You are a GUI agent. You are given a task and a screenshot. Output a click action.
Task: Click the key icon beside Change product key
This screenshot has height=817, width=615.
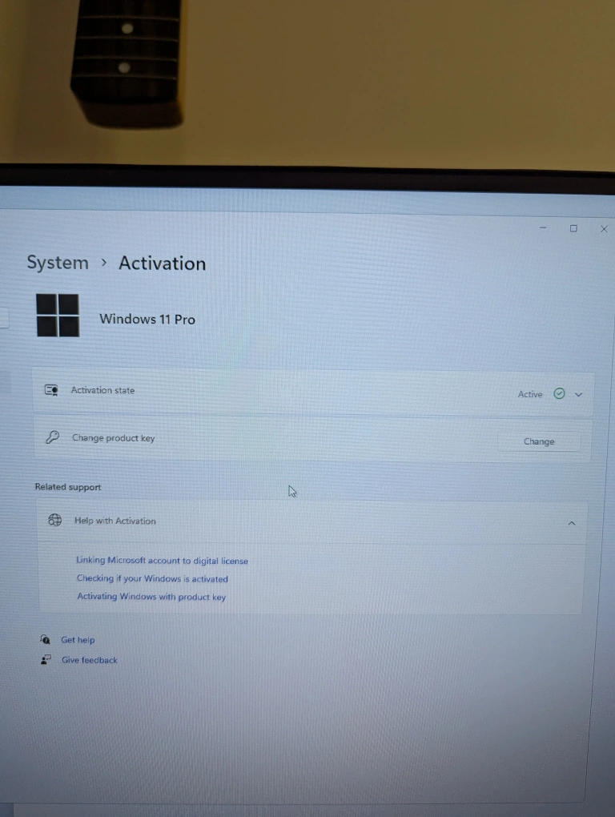[52, 437]
